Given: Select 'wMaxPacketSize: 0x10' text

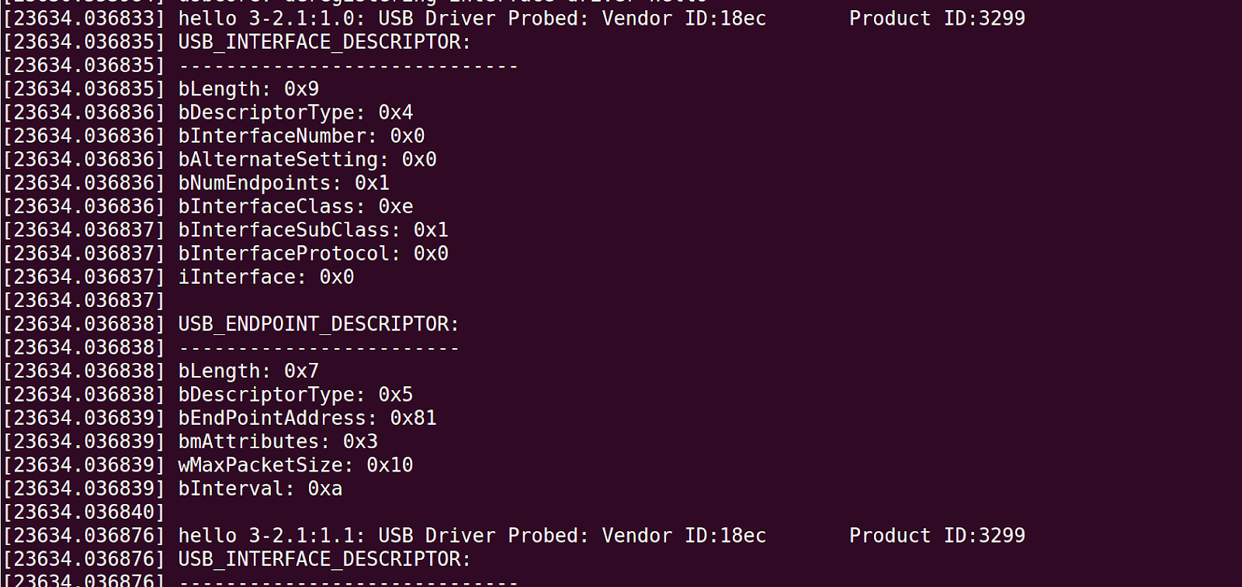Looking at the screenshot, I should 296,465.
